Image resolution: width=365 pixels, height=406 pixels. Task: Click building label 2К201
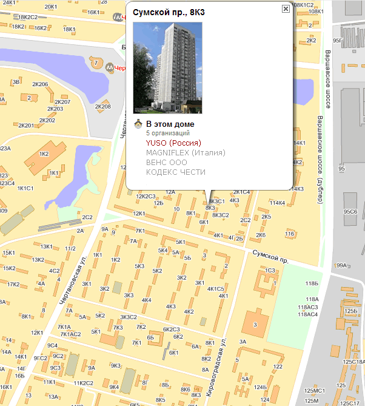(x=26, y=126)
